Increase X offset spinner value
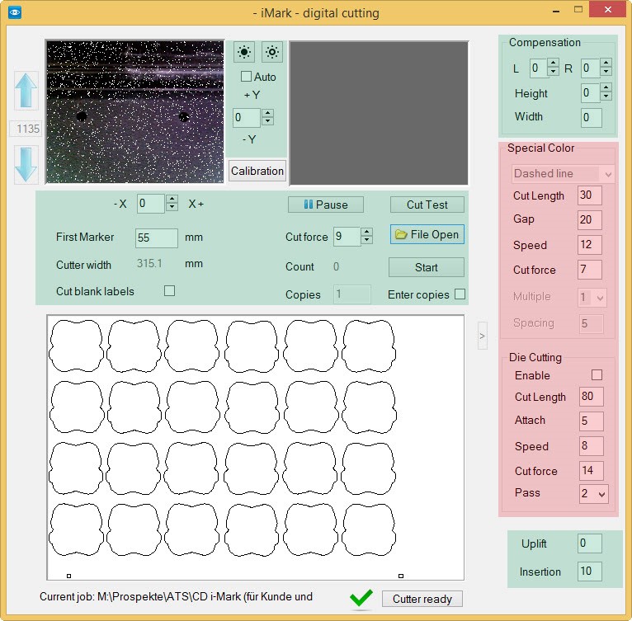Screen dimensions: 632x621 click(172, 199)
